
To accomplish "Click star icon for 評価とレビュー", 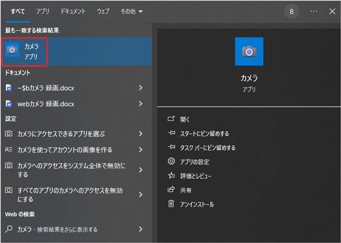I will tap(172, 175).
